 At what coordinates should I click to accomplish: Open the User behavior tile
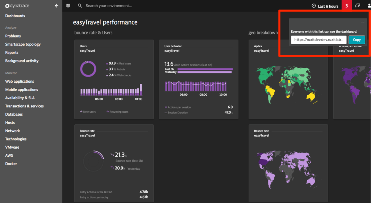click(199, 79)
